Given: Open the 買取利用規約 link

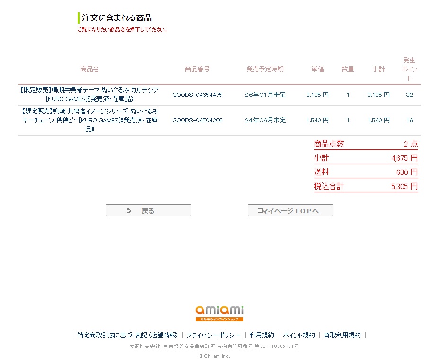Looking at the screenshot, I should [342, 335].
